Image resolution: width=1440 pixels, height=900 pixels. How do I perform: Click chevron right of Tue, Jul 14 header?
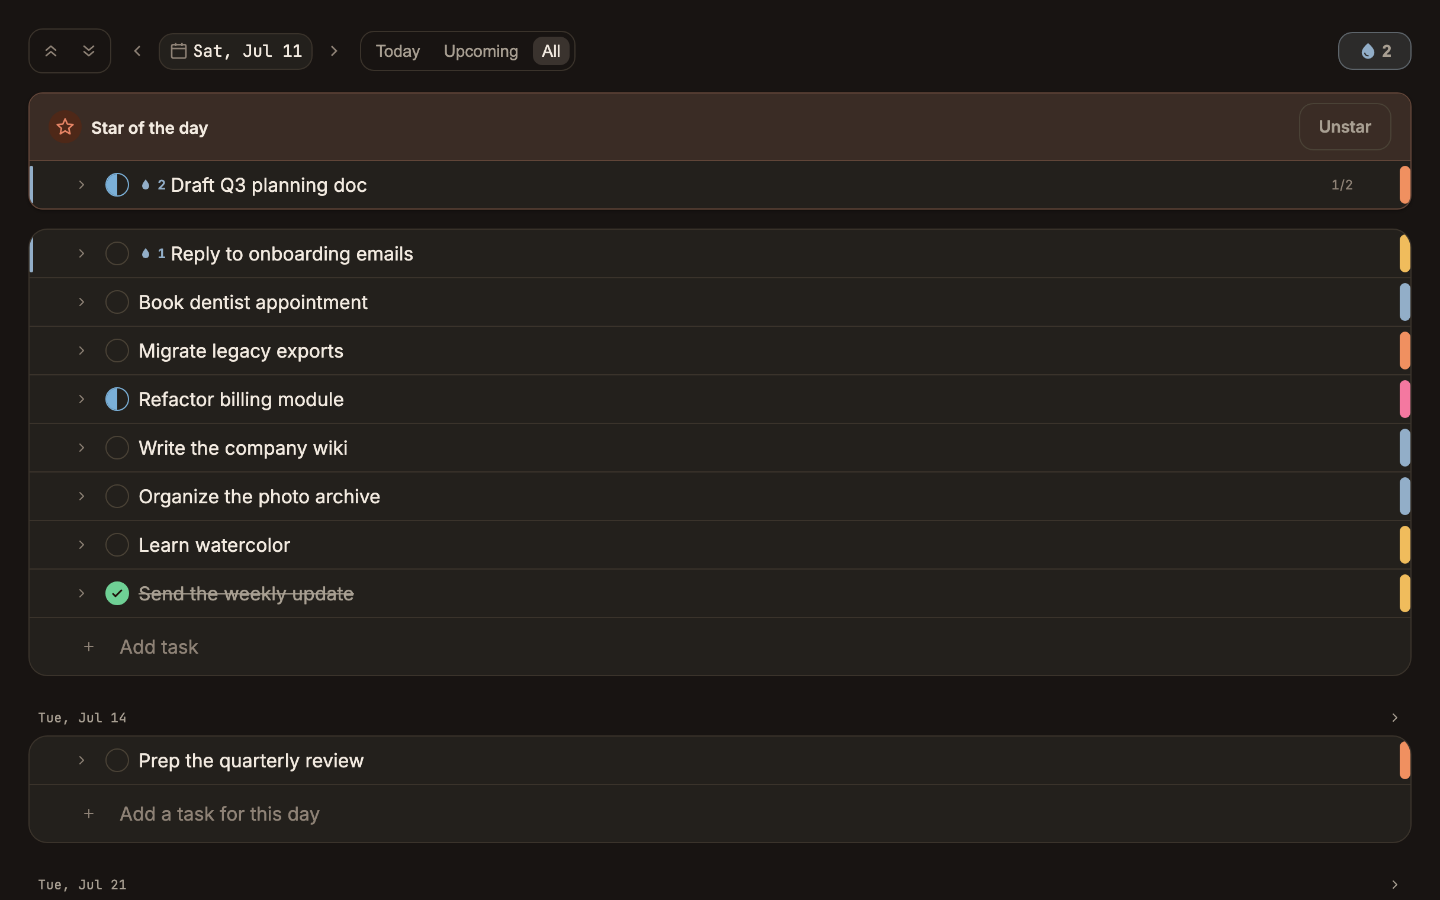1394,718
